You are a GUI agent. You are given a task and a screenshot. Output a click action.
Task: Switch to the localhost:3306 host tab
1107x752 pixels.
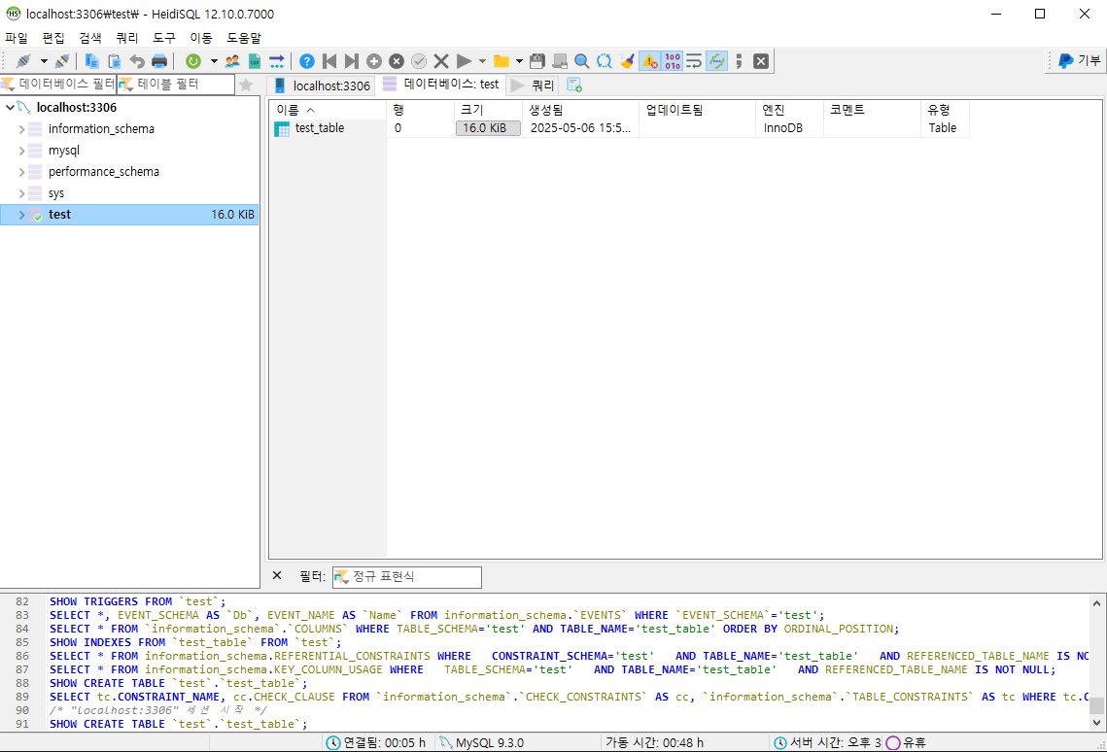tap(322, 85)
